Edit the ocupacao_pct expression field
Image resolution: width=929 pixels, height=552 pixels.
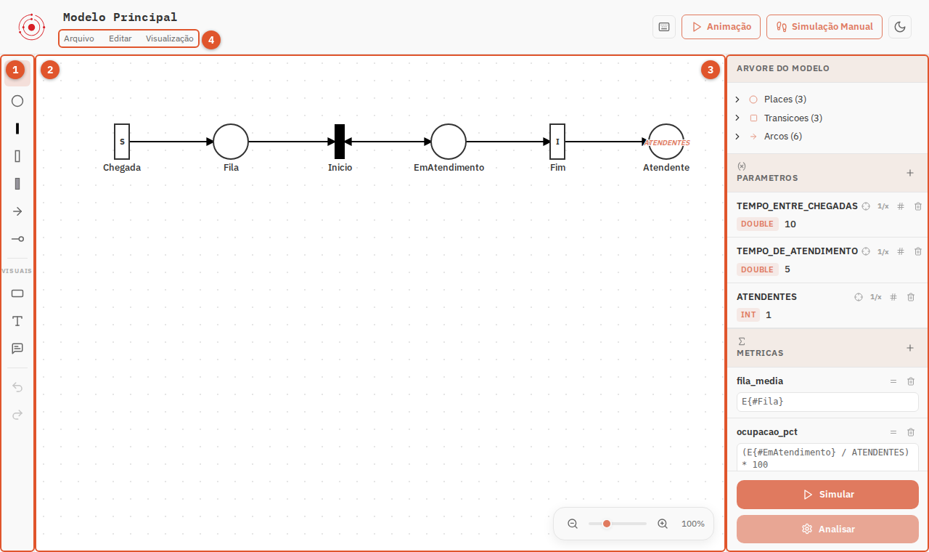[x=827, y=458]
